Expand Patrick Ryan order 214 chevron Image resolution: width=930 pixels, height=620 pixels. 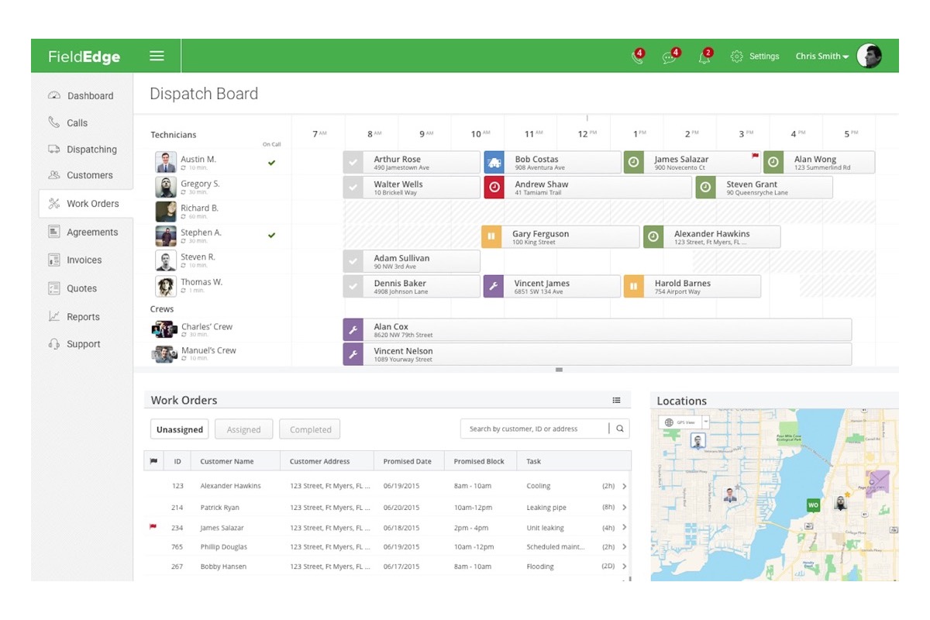(x=625, y=508)
